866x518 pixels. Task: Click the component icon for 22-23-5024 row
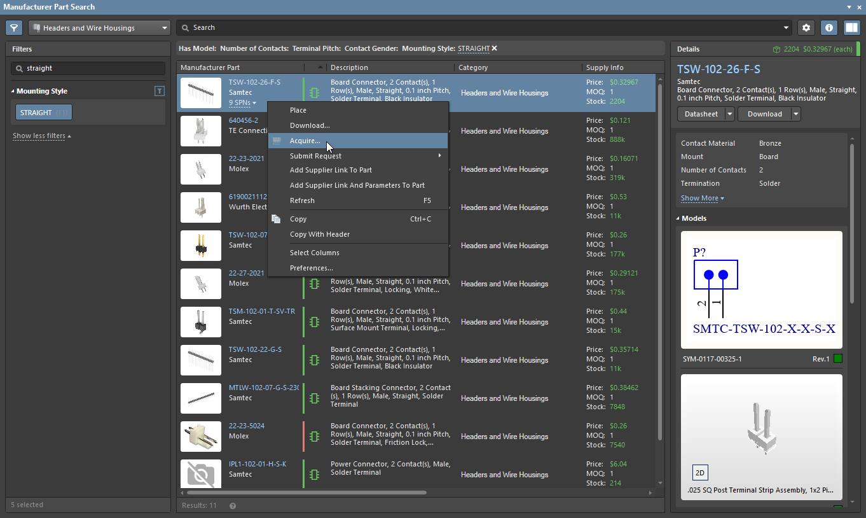[x=314, y=437]
